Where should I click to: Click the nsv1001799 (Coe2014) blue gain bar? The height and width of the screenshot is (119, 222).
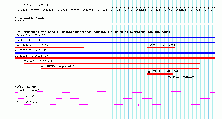pos(115,37)
